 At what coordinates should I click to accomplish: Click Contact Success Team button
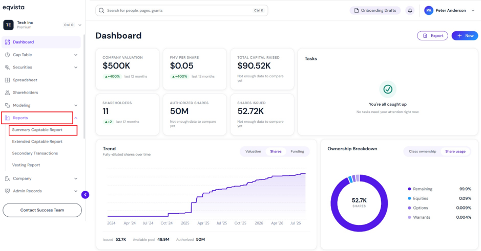click(x=43, y=210)
